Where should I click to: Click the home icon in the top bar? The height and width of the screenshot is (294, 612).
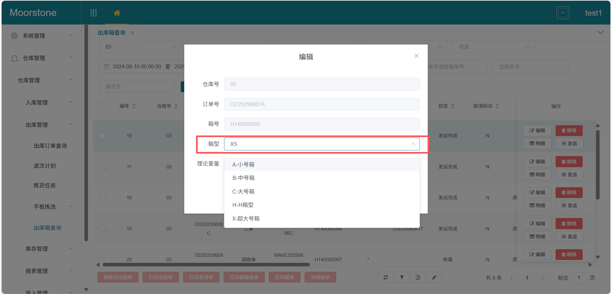point(117,13)
